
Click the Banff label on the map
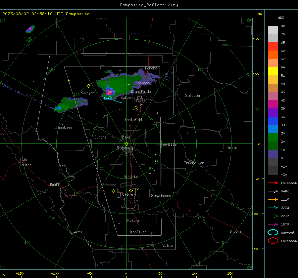tap(55, 184)
